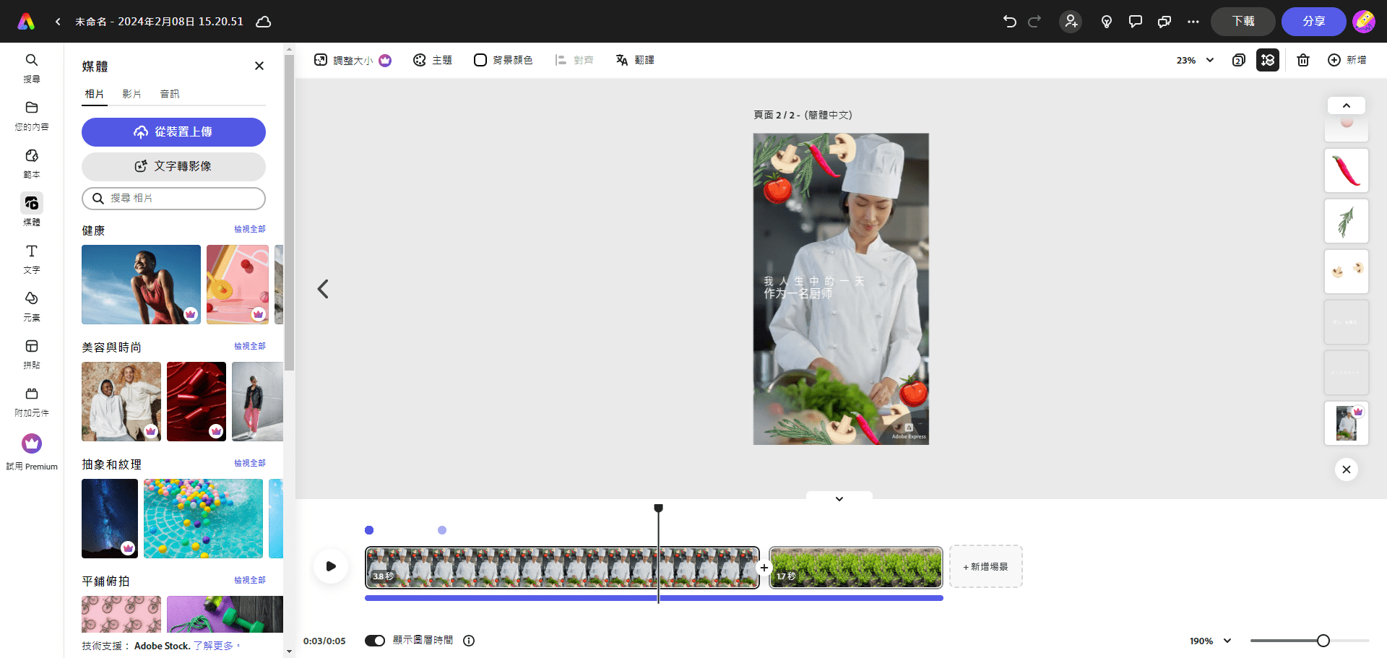
Task: Play the video timeline
Action: 331,566
